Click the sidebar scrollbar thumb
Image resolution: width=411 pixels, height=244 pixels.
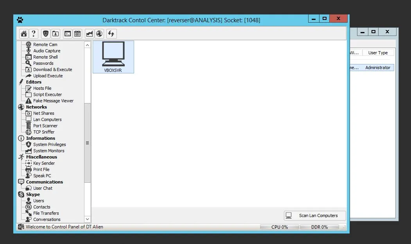(x=87, y=143)
